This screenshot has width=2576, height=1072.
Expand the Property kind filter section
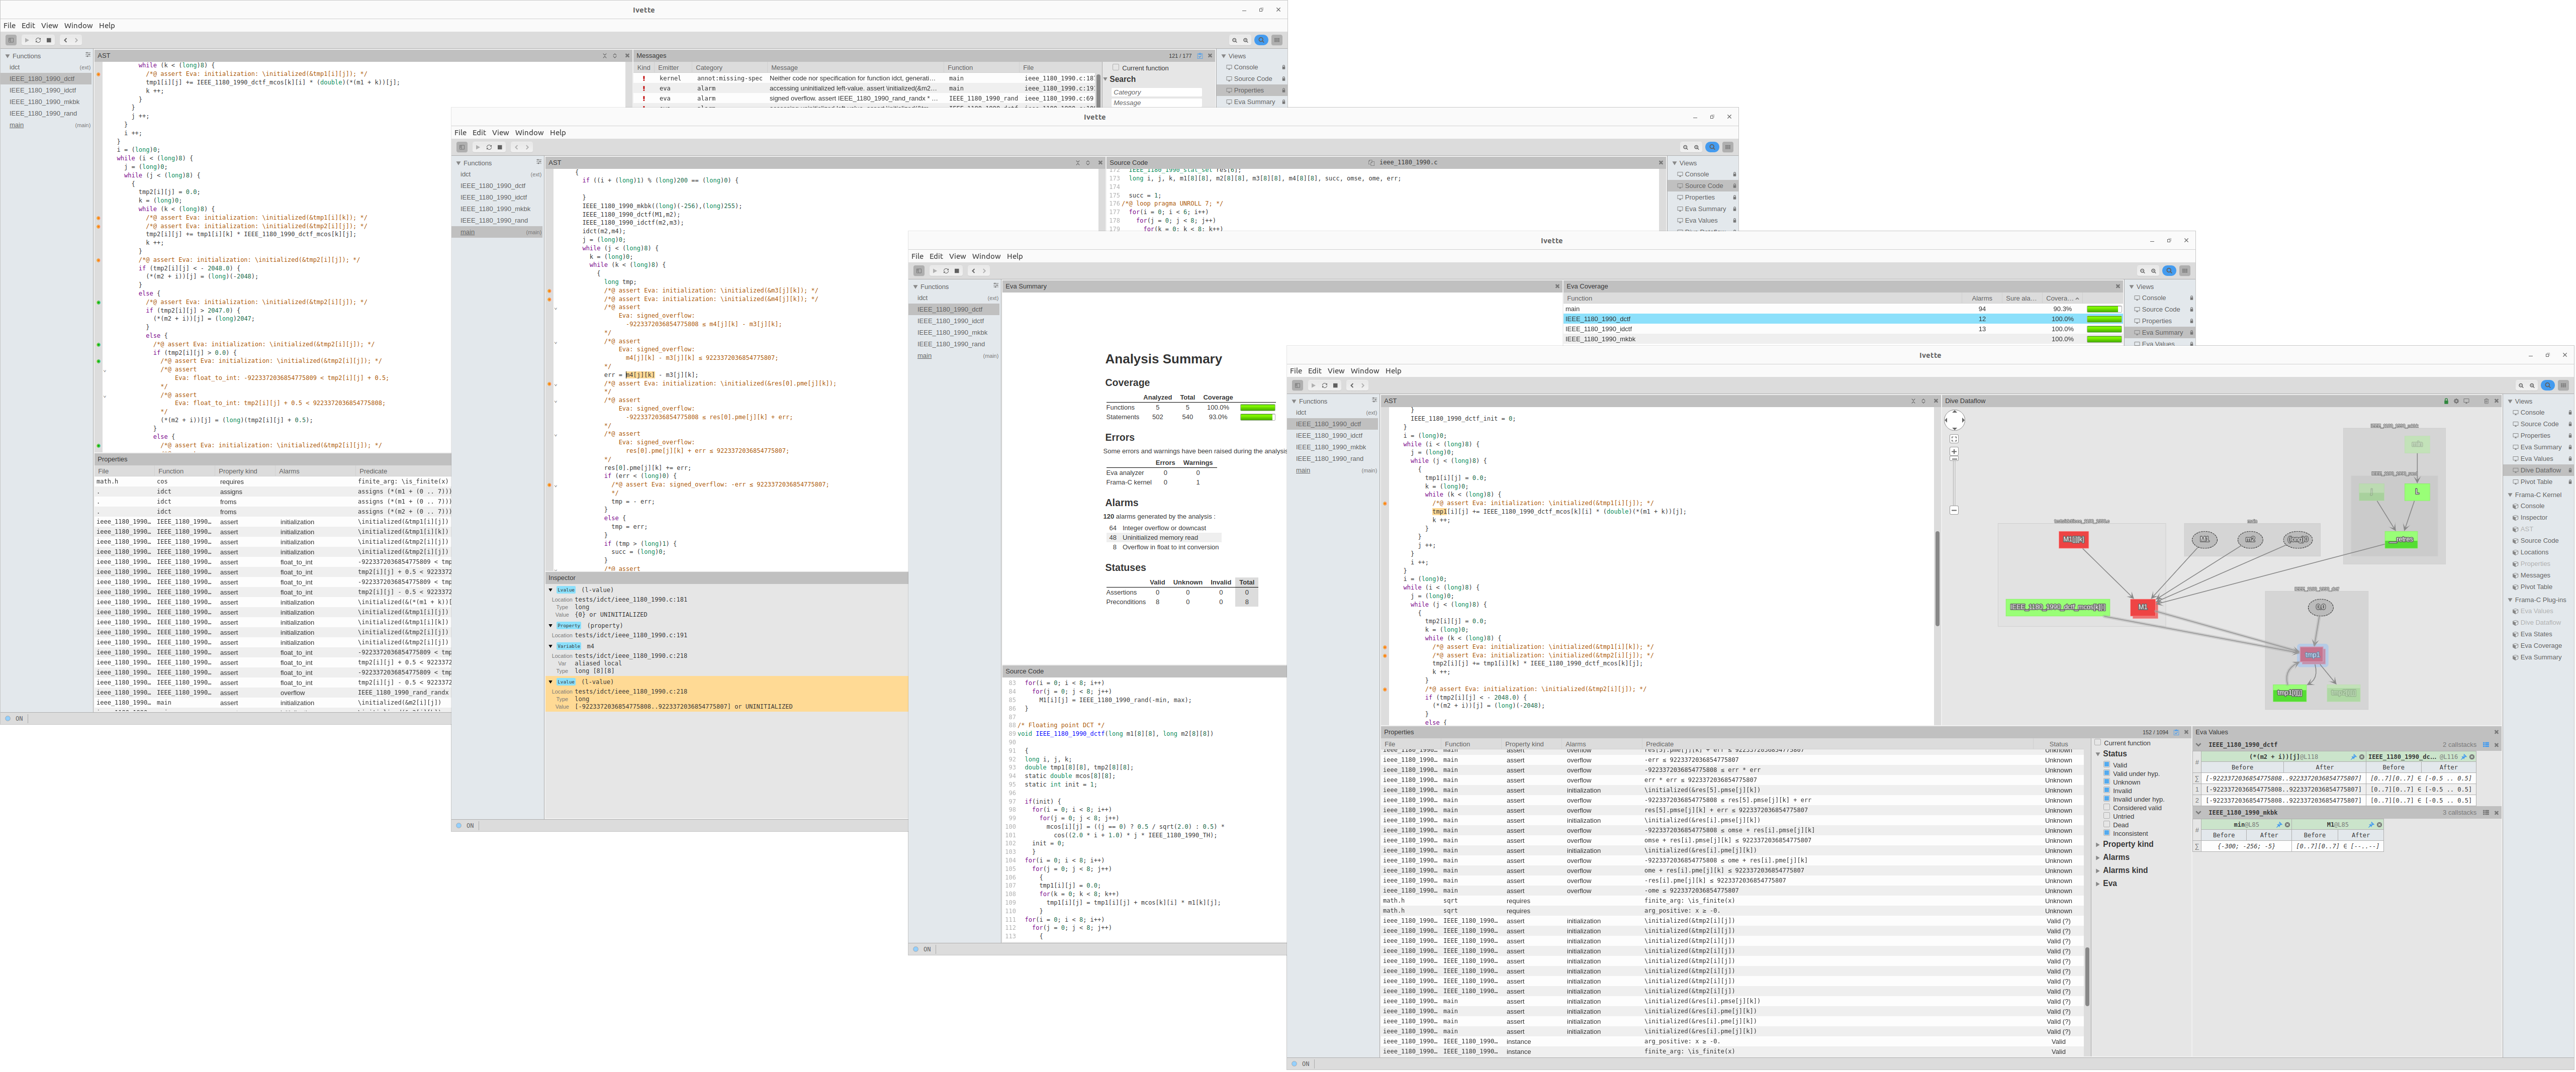coord(2098,844)
